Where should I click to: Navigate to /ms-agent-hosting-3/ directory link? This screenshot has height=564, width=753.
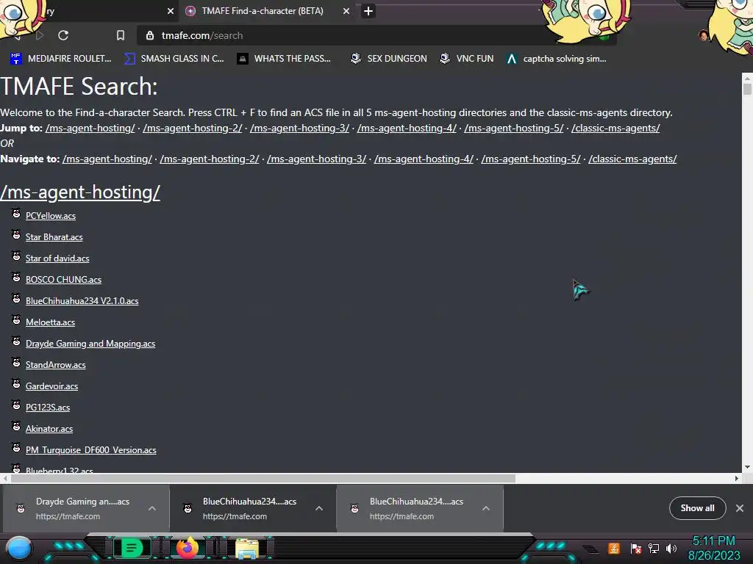pos(316,159)
